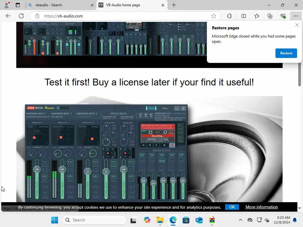The height and width of the screenshot is (227, 303).
Task: Open the WinRAR taskbar icon
Action: click(x=212, y=220)
